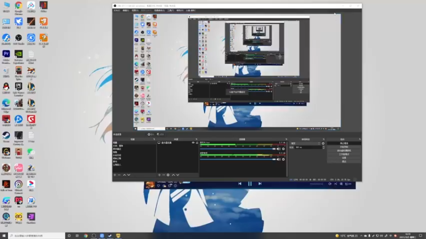Open Help menu in OBS

180,10
